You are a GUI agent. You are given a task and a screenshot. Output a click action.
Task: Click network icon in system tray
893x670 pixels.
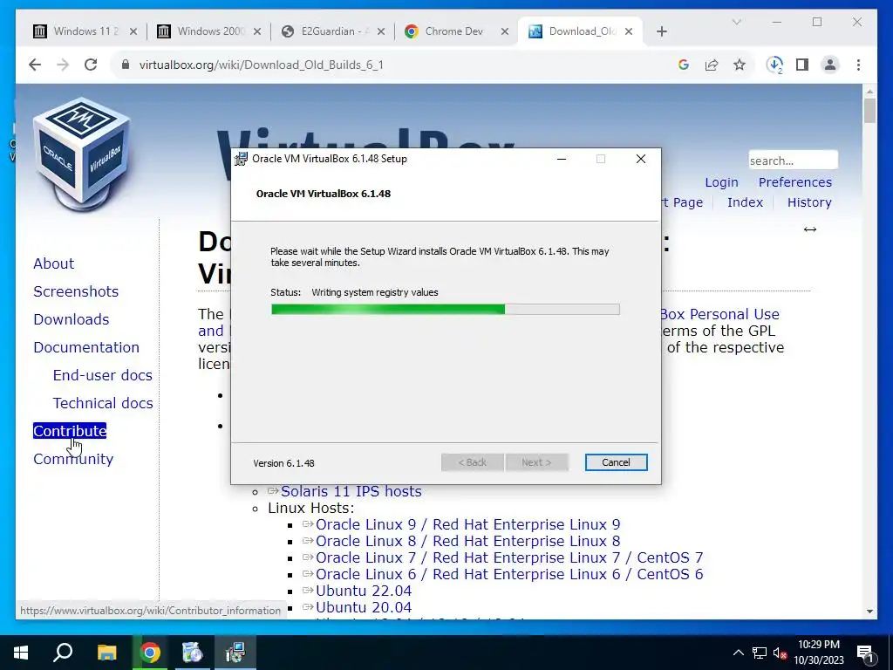[x=760, y=653]
